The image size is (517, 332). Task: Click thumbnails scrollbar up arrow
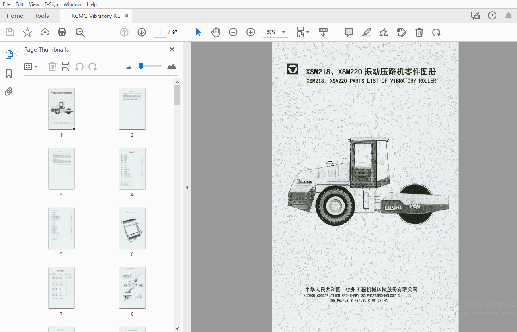178,82
